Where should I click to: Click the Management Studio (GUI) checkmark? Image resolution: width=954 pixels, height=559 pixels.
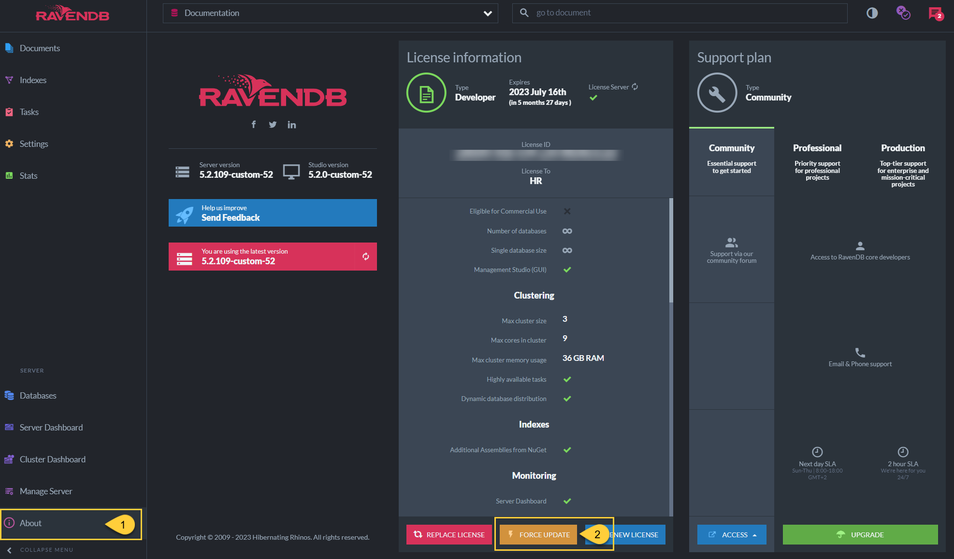pyautogui.click(x=567, y=270)
